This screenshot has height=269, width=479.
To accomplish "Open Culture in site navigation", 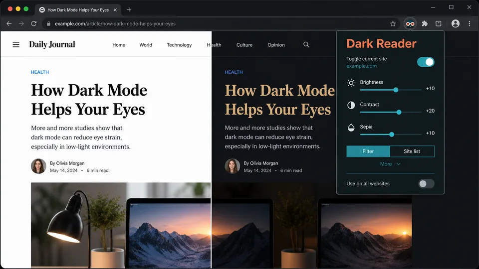I will click(244, 45).
